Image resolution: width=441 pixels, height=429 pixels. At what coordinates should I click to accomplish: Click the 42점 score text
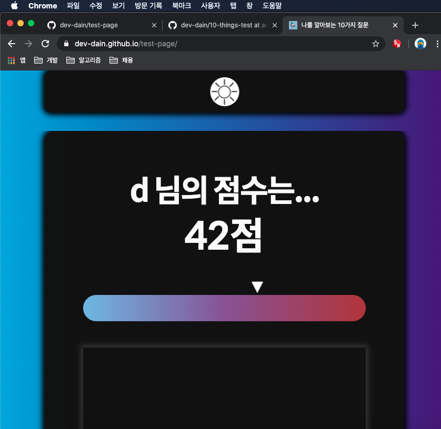click(x=223, y=236)
